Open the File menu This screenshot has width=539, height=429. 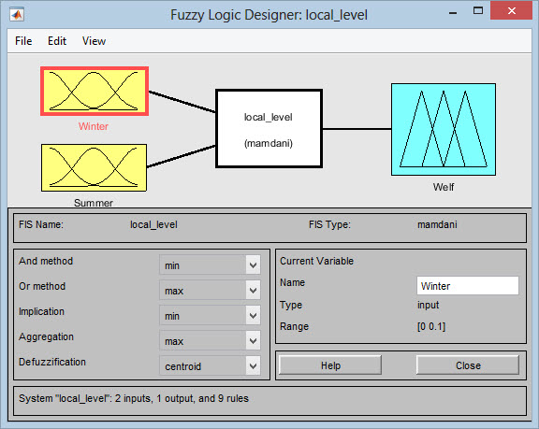click(23, 41)
